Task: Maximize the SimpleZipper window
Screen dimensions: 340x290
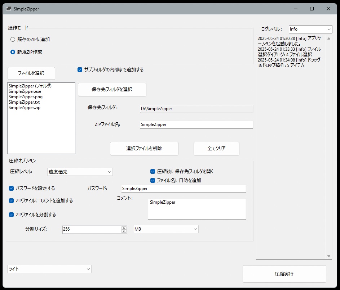Action: [x=312, y=9]
